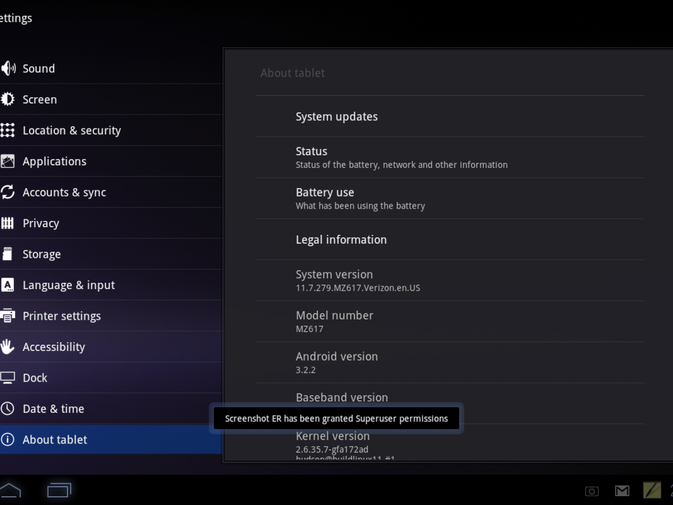
Task: Tap the Printer settings icon
Action: 7,316
